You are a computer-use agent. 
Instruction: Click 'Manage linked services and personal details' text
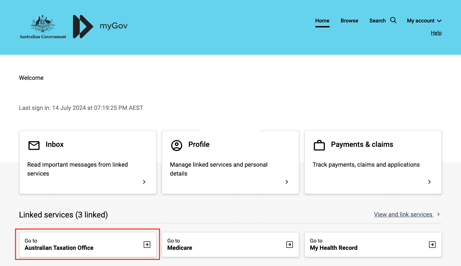(x=219, y=169)
